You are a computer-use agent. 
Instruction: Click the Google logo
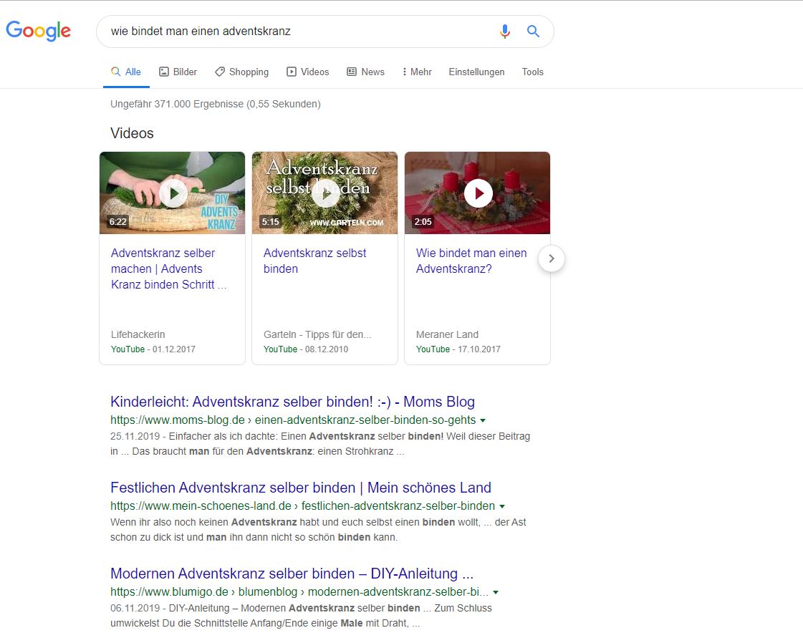point(38,31)
